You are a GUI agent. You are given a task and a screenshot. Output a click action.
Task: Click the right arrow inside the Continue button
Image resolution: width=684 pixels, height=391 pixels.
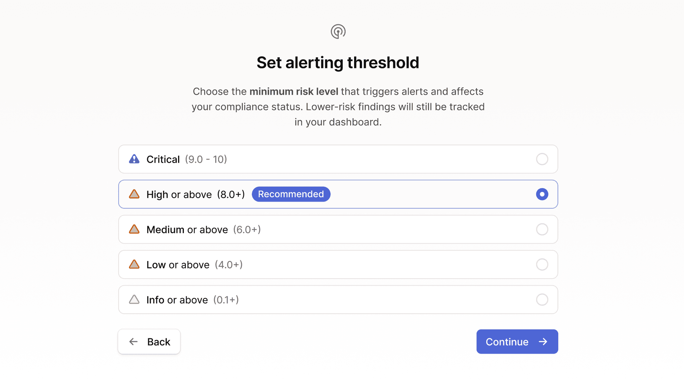[543, 342]
